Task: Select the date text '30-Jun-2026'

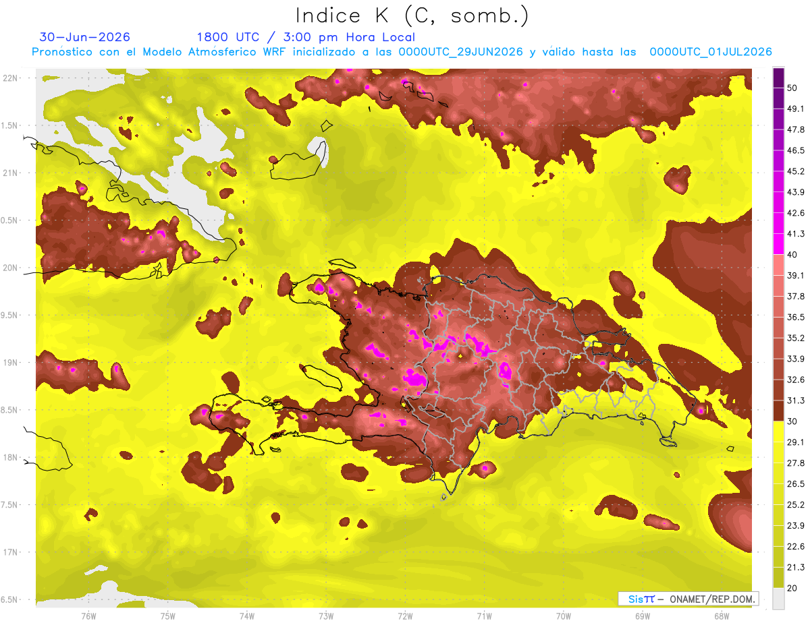Action: pos(84,37)
